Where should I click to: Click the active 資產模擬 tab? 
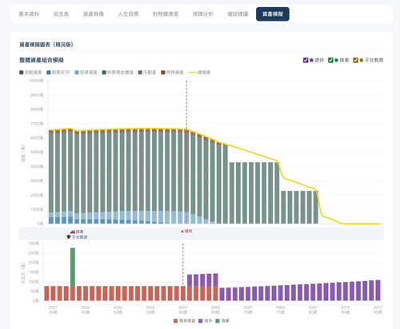pyautogui.click(x=273, y=14)
